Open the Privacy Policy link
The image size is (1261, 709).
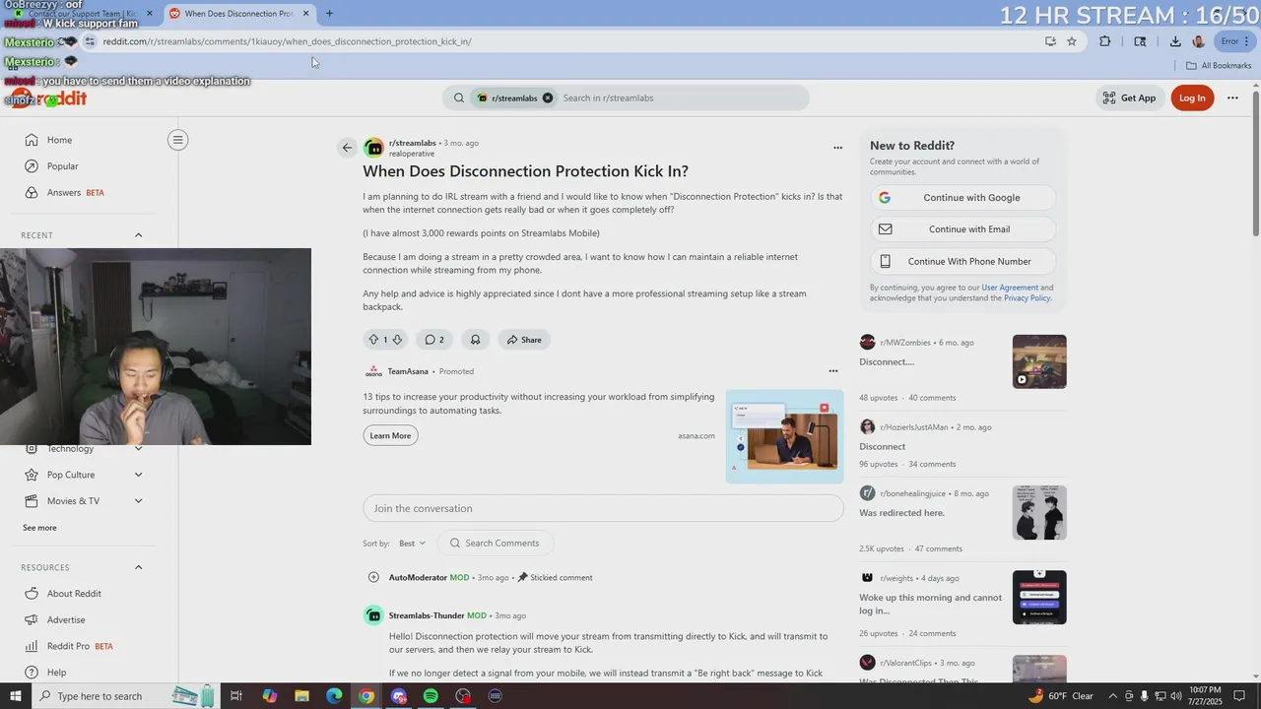pos(1028,297)
